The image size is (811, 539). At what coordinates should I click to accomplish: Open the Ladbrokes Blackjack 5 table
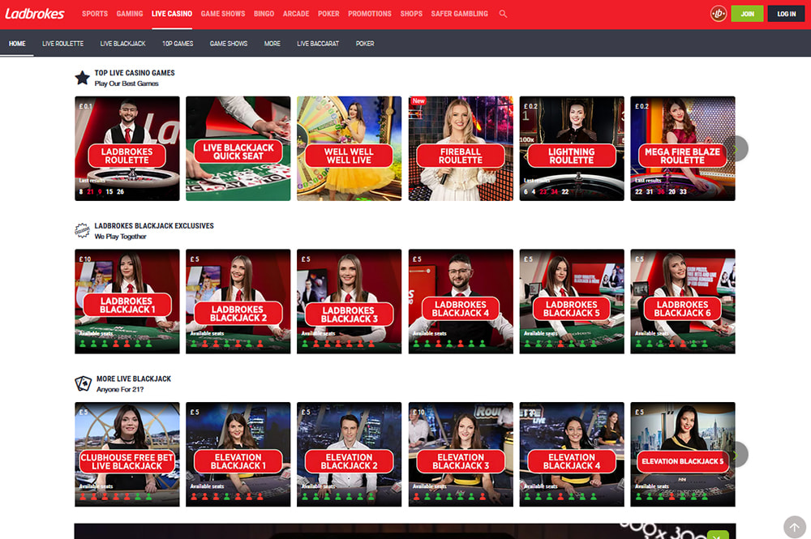(x=572, y=302)
